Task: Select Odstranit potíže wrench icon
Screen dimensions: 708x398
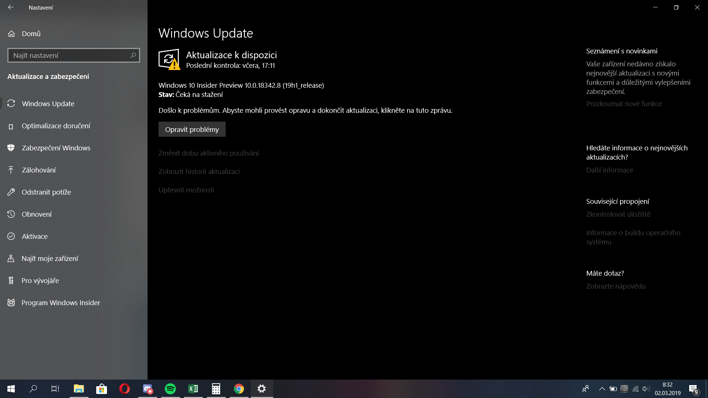Action: click(x=11, y=192)
